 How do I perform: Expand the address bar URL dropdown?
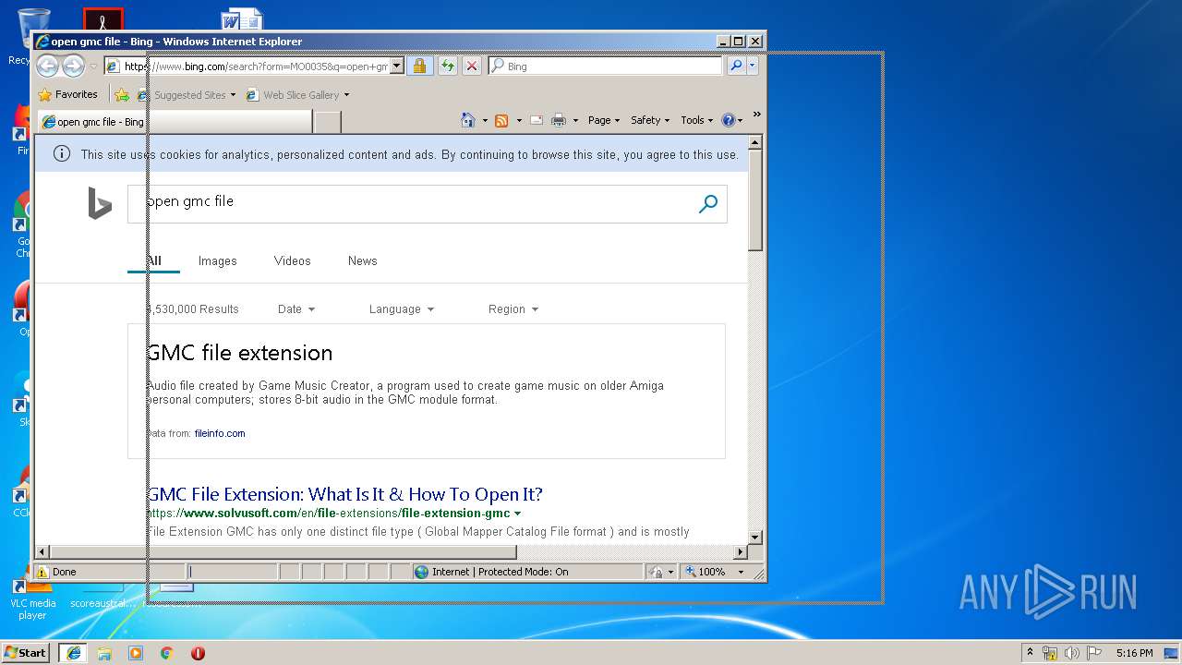click(396, 66)
